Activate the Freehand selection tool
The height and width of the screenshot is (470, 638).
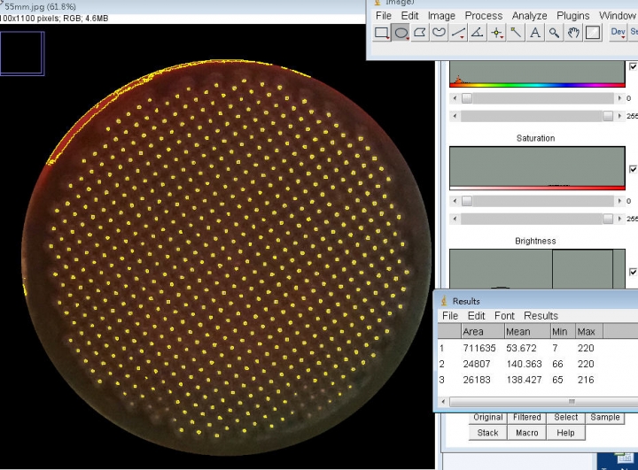click(439, 33)
